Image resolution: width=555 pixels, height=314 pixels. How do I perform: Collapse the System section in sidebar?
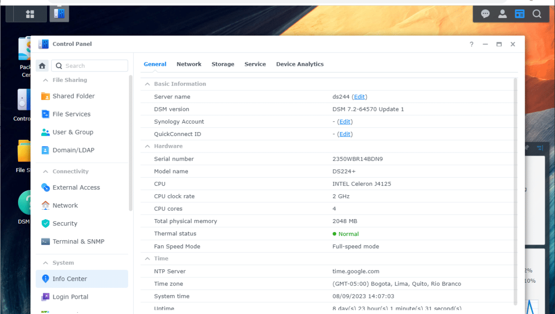[46, 263]
